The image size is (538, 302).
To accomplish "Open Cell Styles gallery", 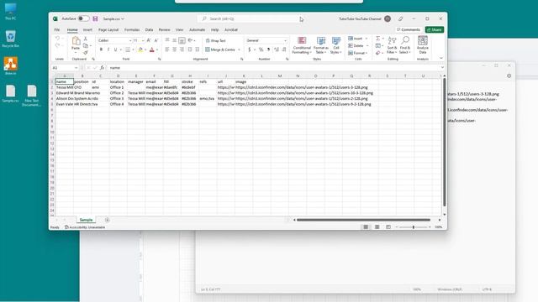I will 335,45.
